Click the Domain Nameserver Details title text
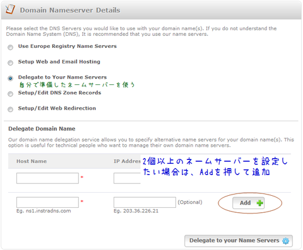 pyautogui.click(x=70, y=10)
